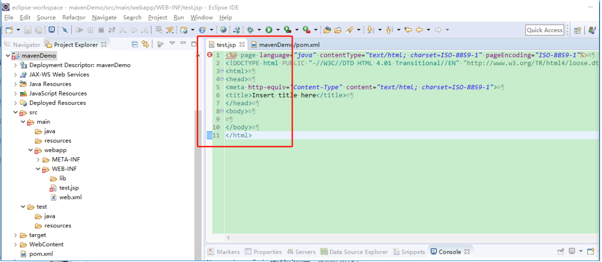
Task: Click the error marker on line 1
Action: 210,55
